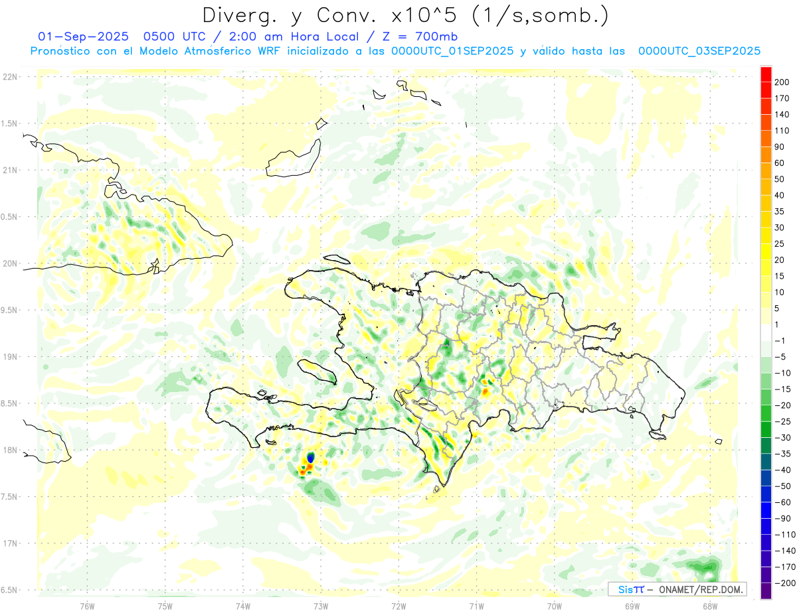This screenshot has height=615, width=797.
Task: Click the '22N' latitude label
Action: point(10,77)
